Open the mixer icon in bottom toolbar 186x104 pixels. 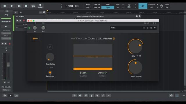(x=74, y=96)
